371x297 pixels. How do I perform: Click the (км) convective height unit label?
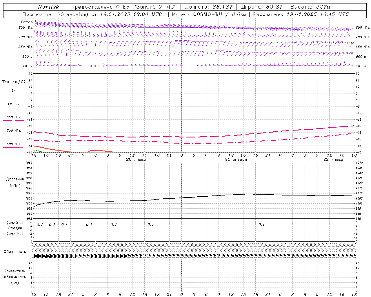(15, 282)
